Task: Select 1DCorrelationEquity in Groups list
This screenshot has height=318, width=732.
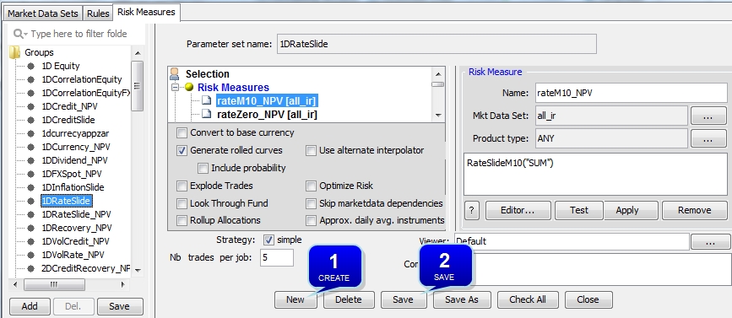Action: click(x=82, y=79)
